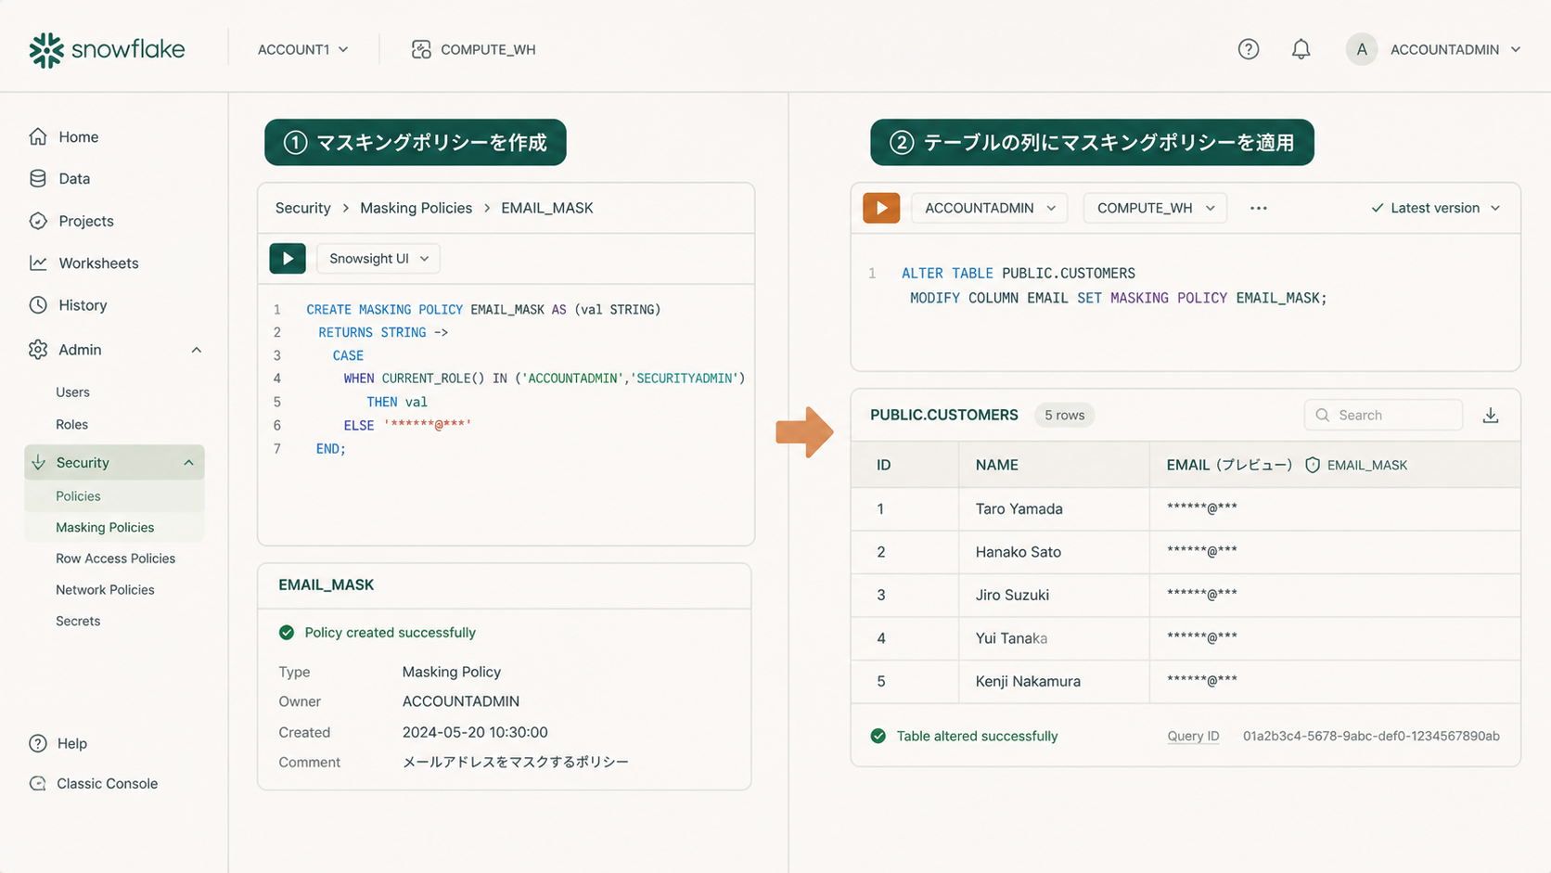Click the Query ID link

(x=1193, y=736)
